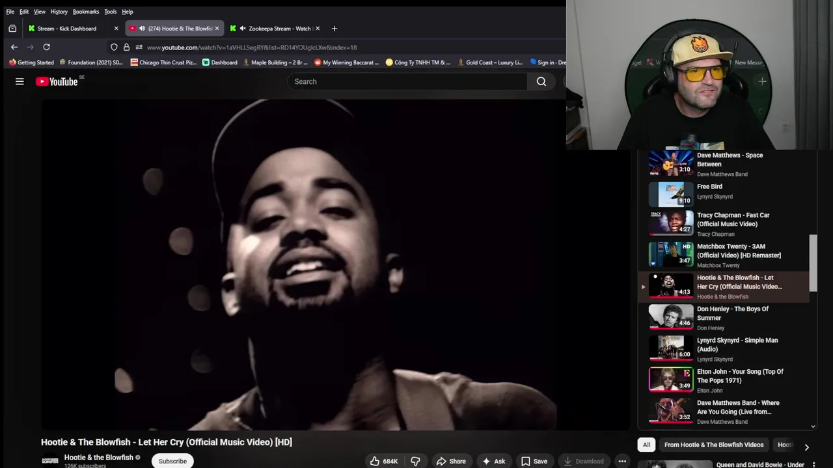Reload the current page
This screenshot has height=468, width=833.
click(46, 47)
